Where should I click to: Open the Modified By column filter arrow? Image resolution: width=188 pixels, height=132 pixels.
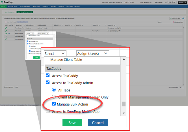106,25
